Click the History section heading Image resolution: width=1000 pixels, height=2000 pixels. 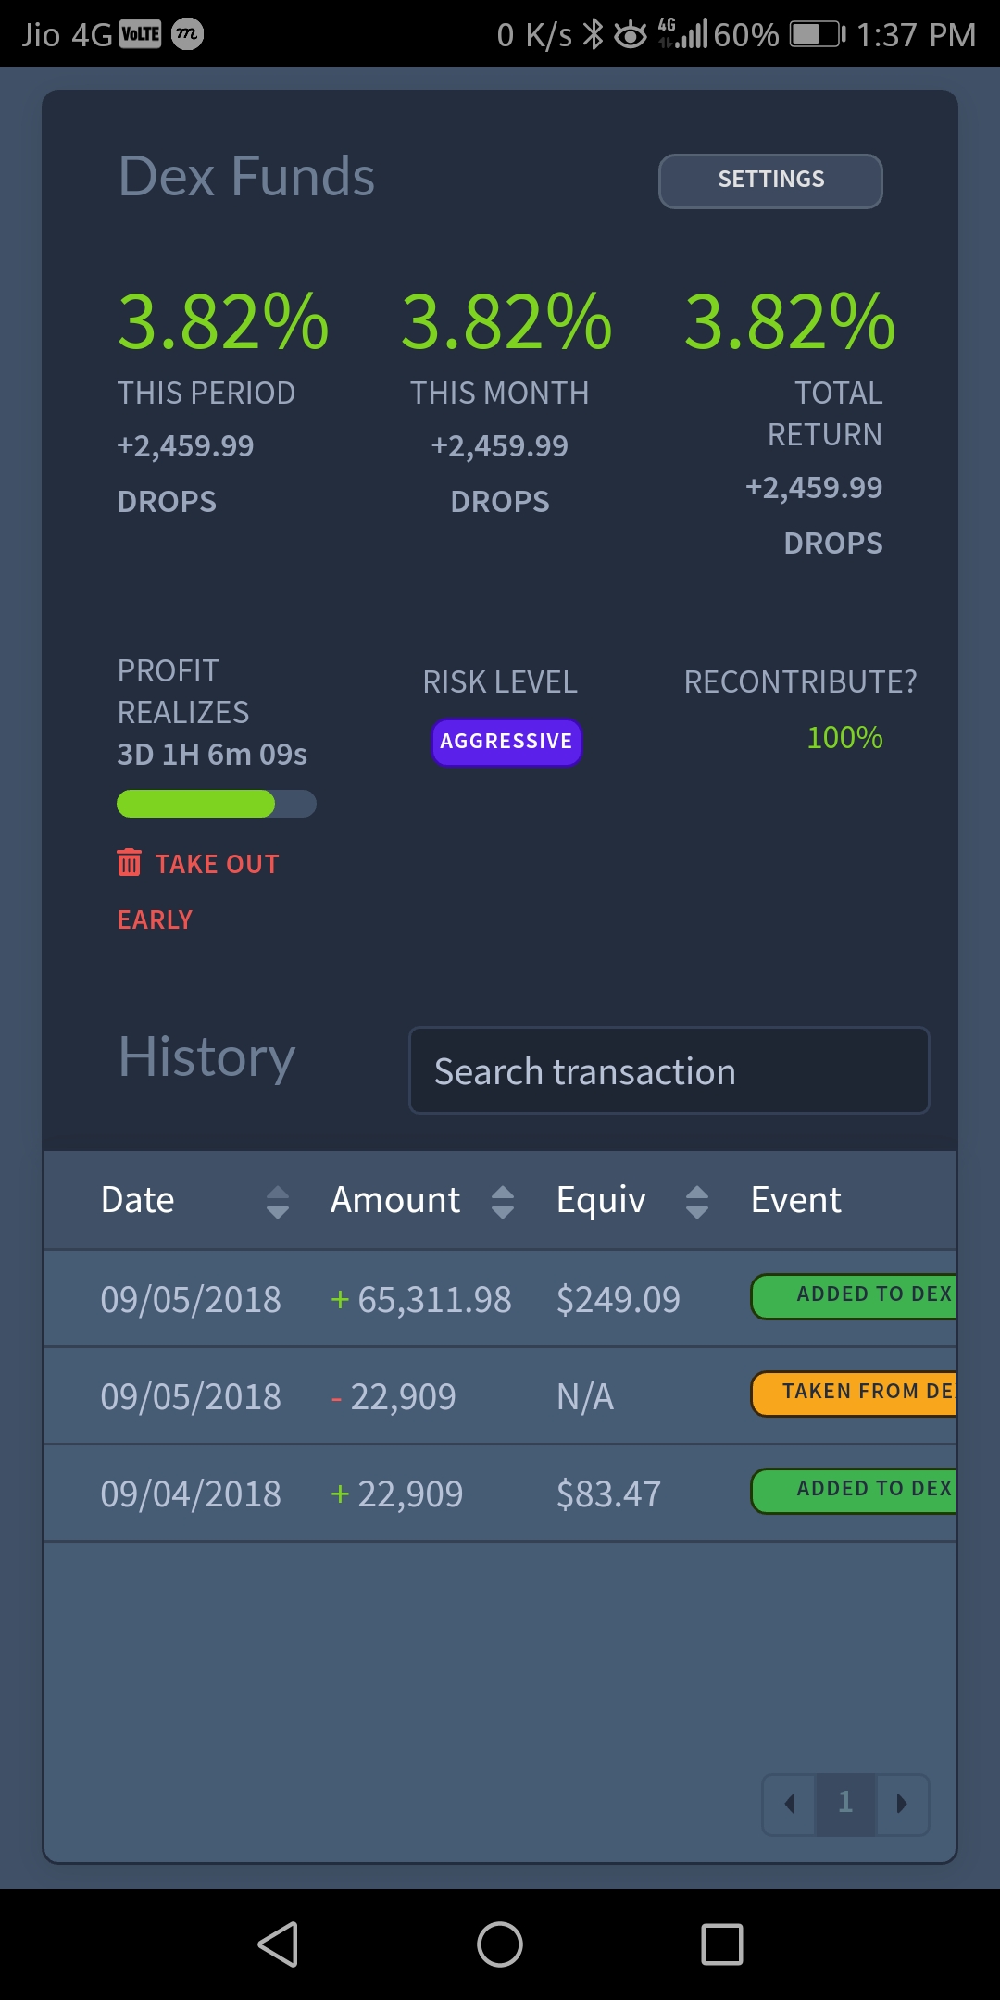click(207, 1057)
